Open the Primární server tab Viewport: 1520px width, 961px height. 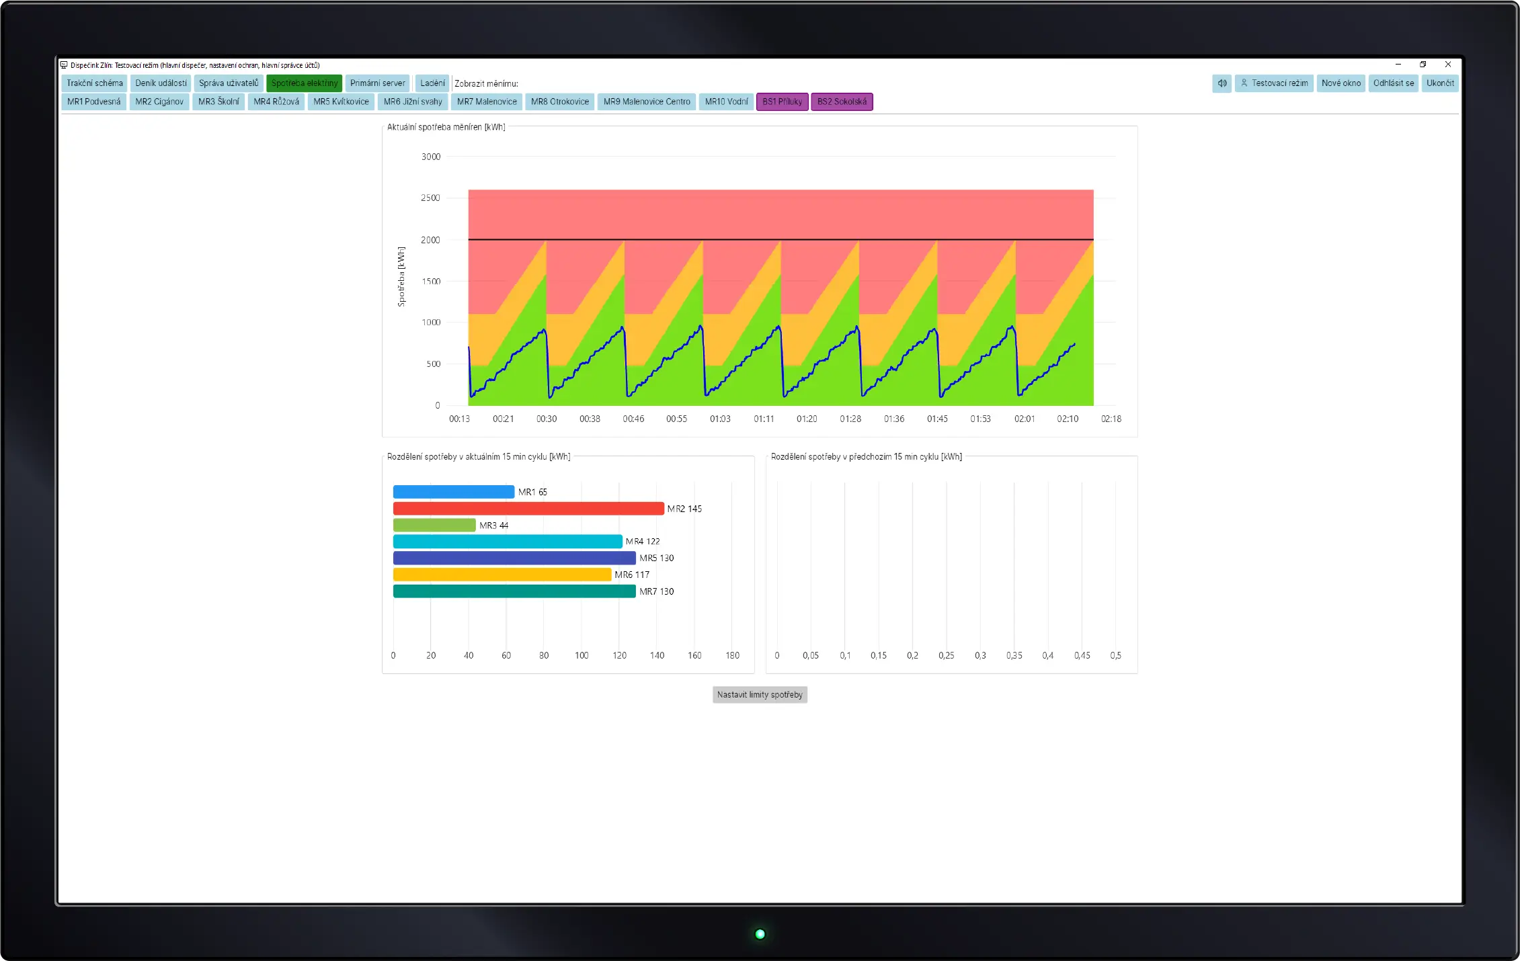pos(378,83)
